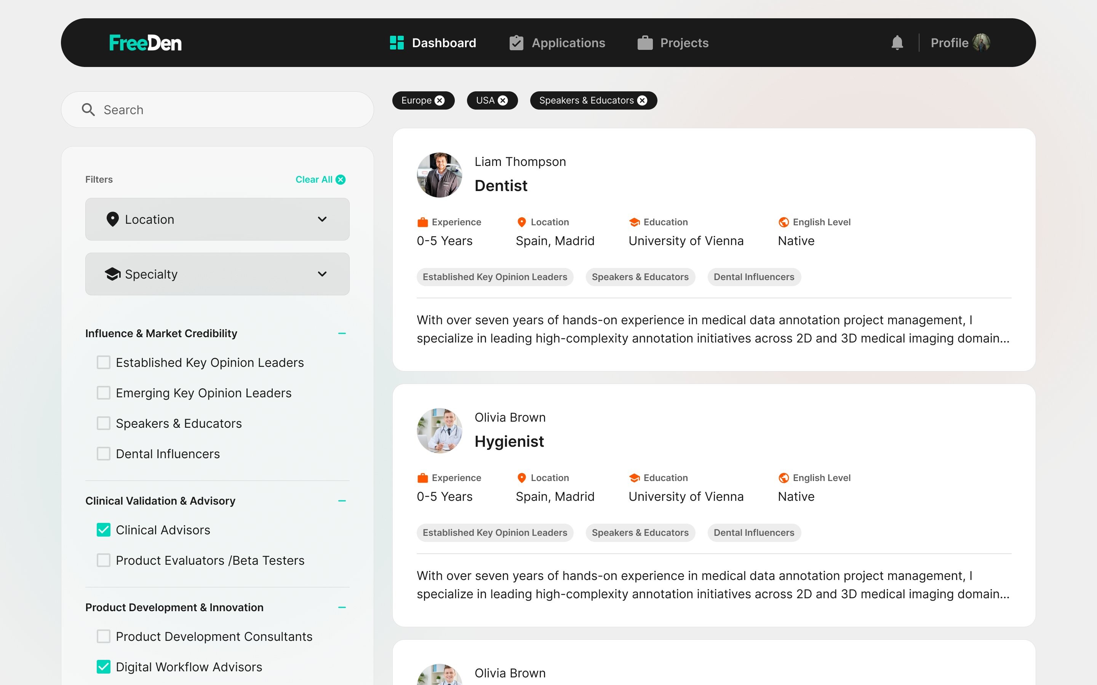Open the Profile menu
The width and height of the screenshot is (1097, 685).
(x=960, y=43)
